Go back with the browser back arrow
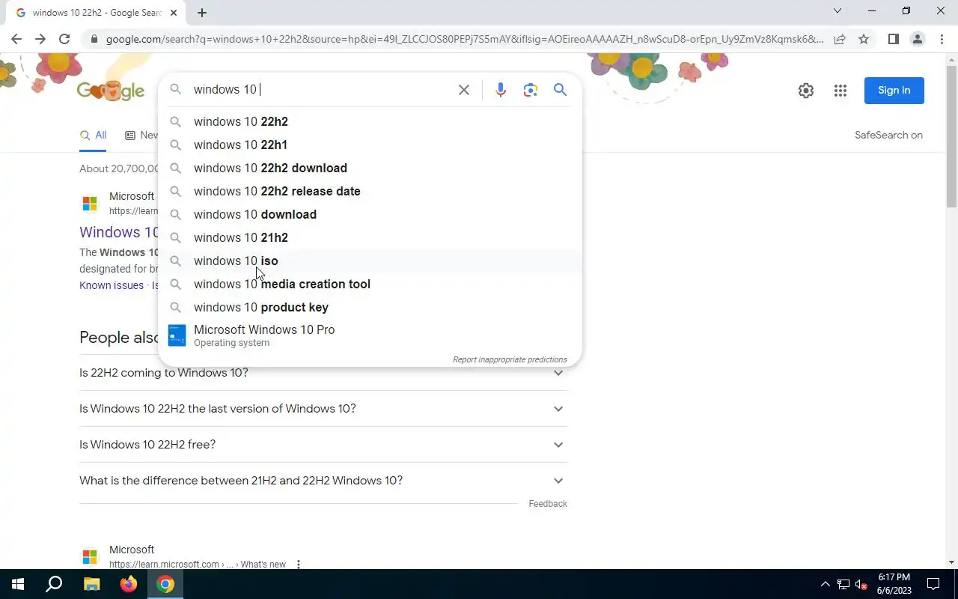Viewport: 958px width, 599px height. click(16, 39)
